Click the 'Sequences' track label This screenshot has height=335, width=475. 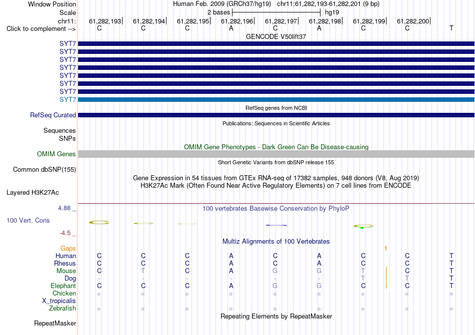pyautogui.click(x=59, y=131)
